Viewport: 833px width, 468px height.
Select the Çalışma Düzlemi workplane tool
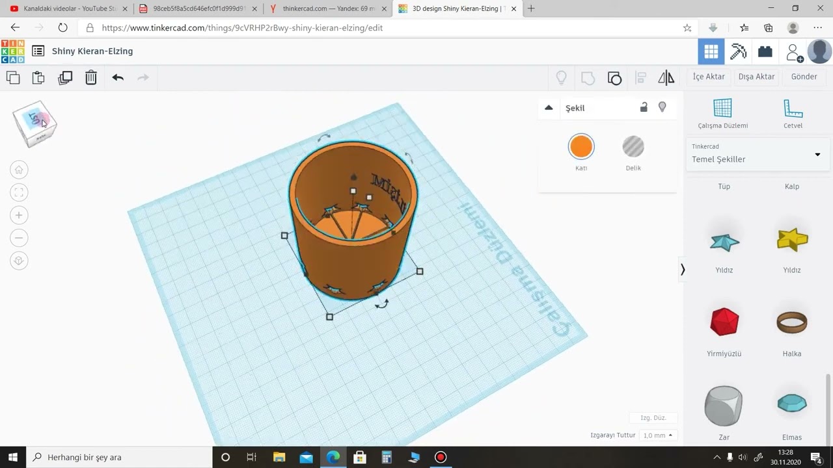tap(722, 114)
